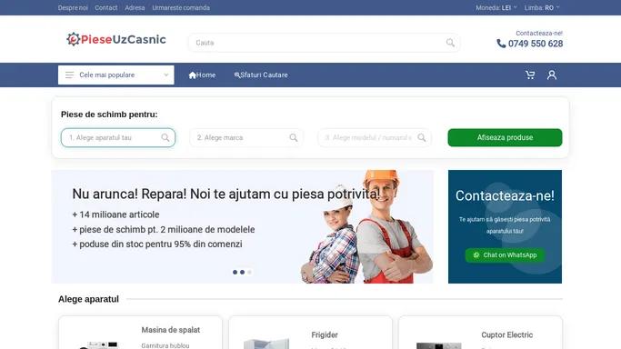The height and width of the screenshot is (349, 621).
Task: Call the 0749 550 628 phone number
Action: [536, 44]
